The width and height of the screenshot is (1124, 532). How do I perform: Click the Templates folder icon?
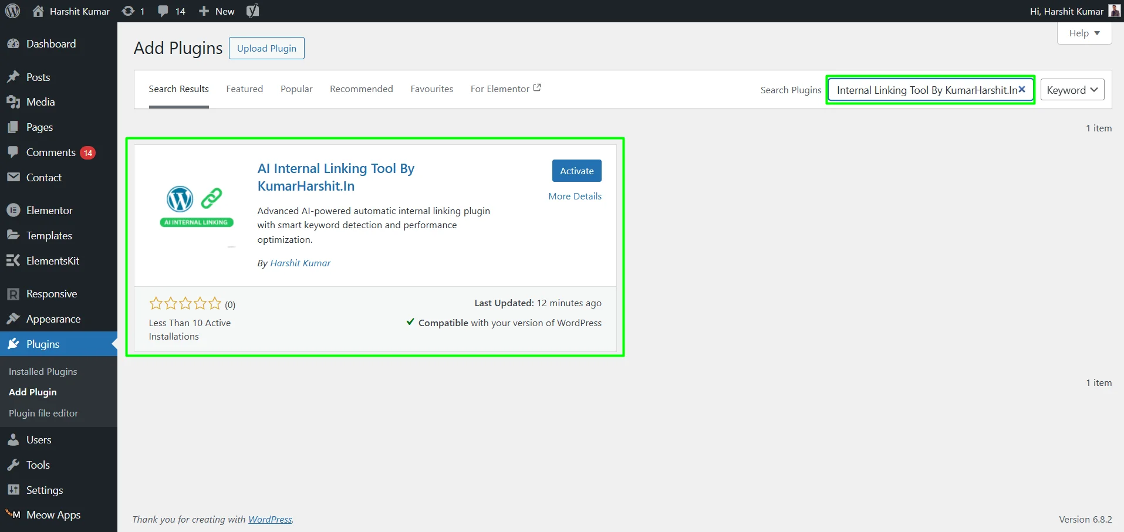(x=13, y=236)
